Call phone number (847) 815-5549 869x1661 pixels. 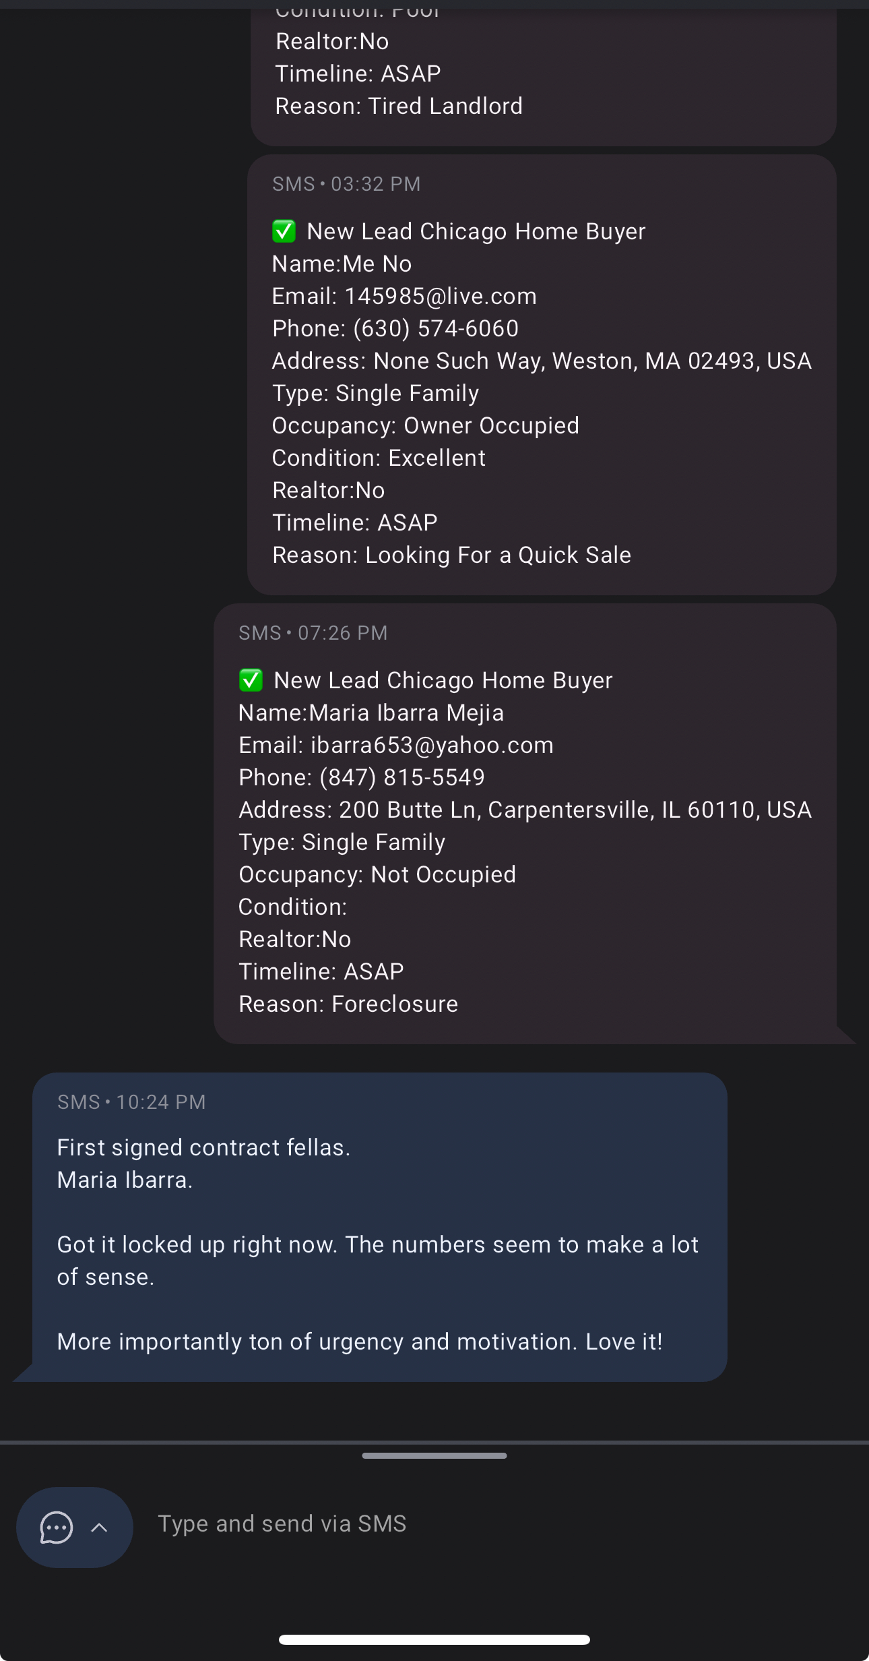point(401,778)
